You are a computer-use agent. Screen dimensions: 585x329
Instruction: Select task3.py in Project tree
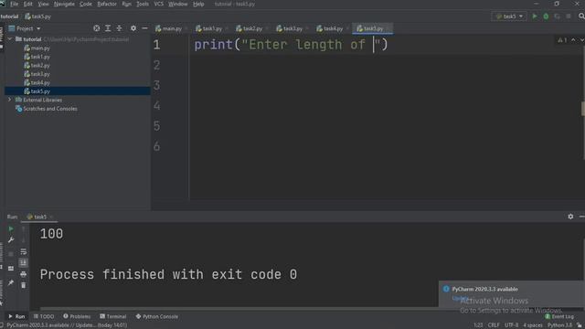pyautogui.click(x=37, y=74)
